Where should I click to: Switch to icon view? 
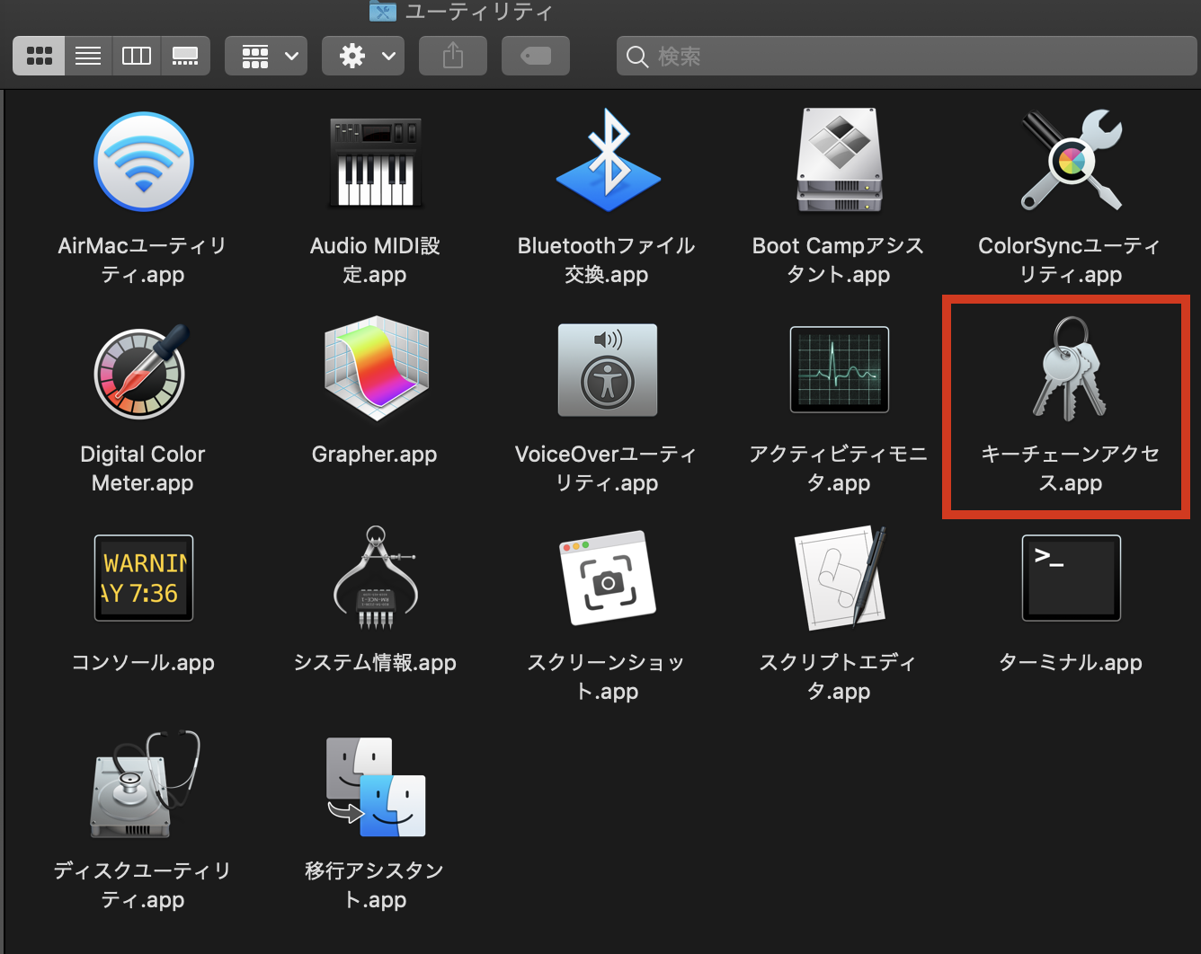coord(39,57)
